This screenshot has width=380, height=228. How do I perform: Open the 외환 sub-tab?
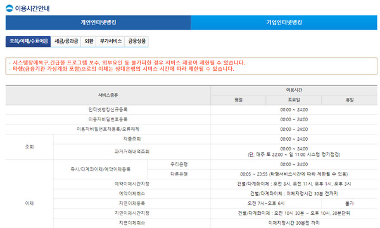pyautogui.click(x=89, y=41)
